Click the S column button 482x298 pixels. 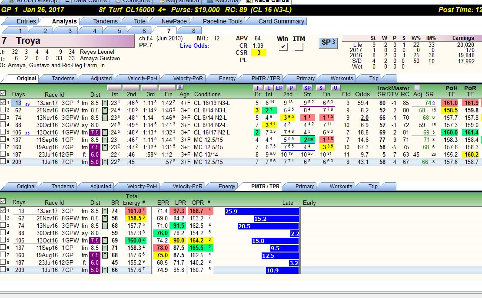[x=321, y=88]
